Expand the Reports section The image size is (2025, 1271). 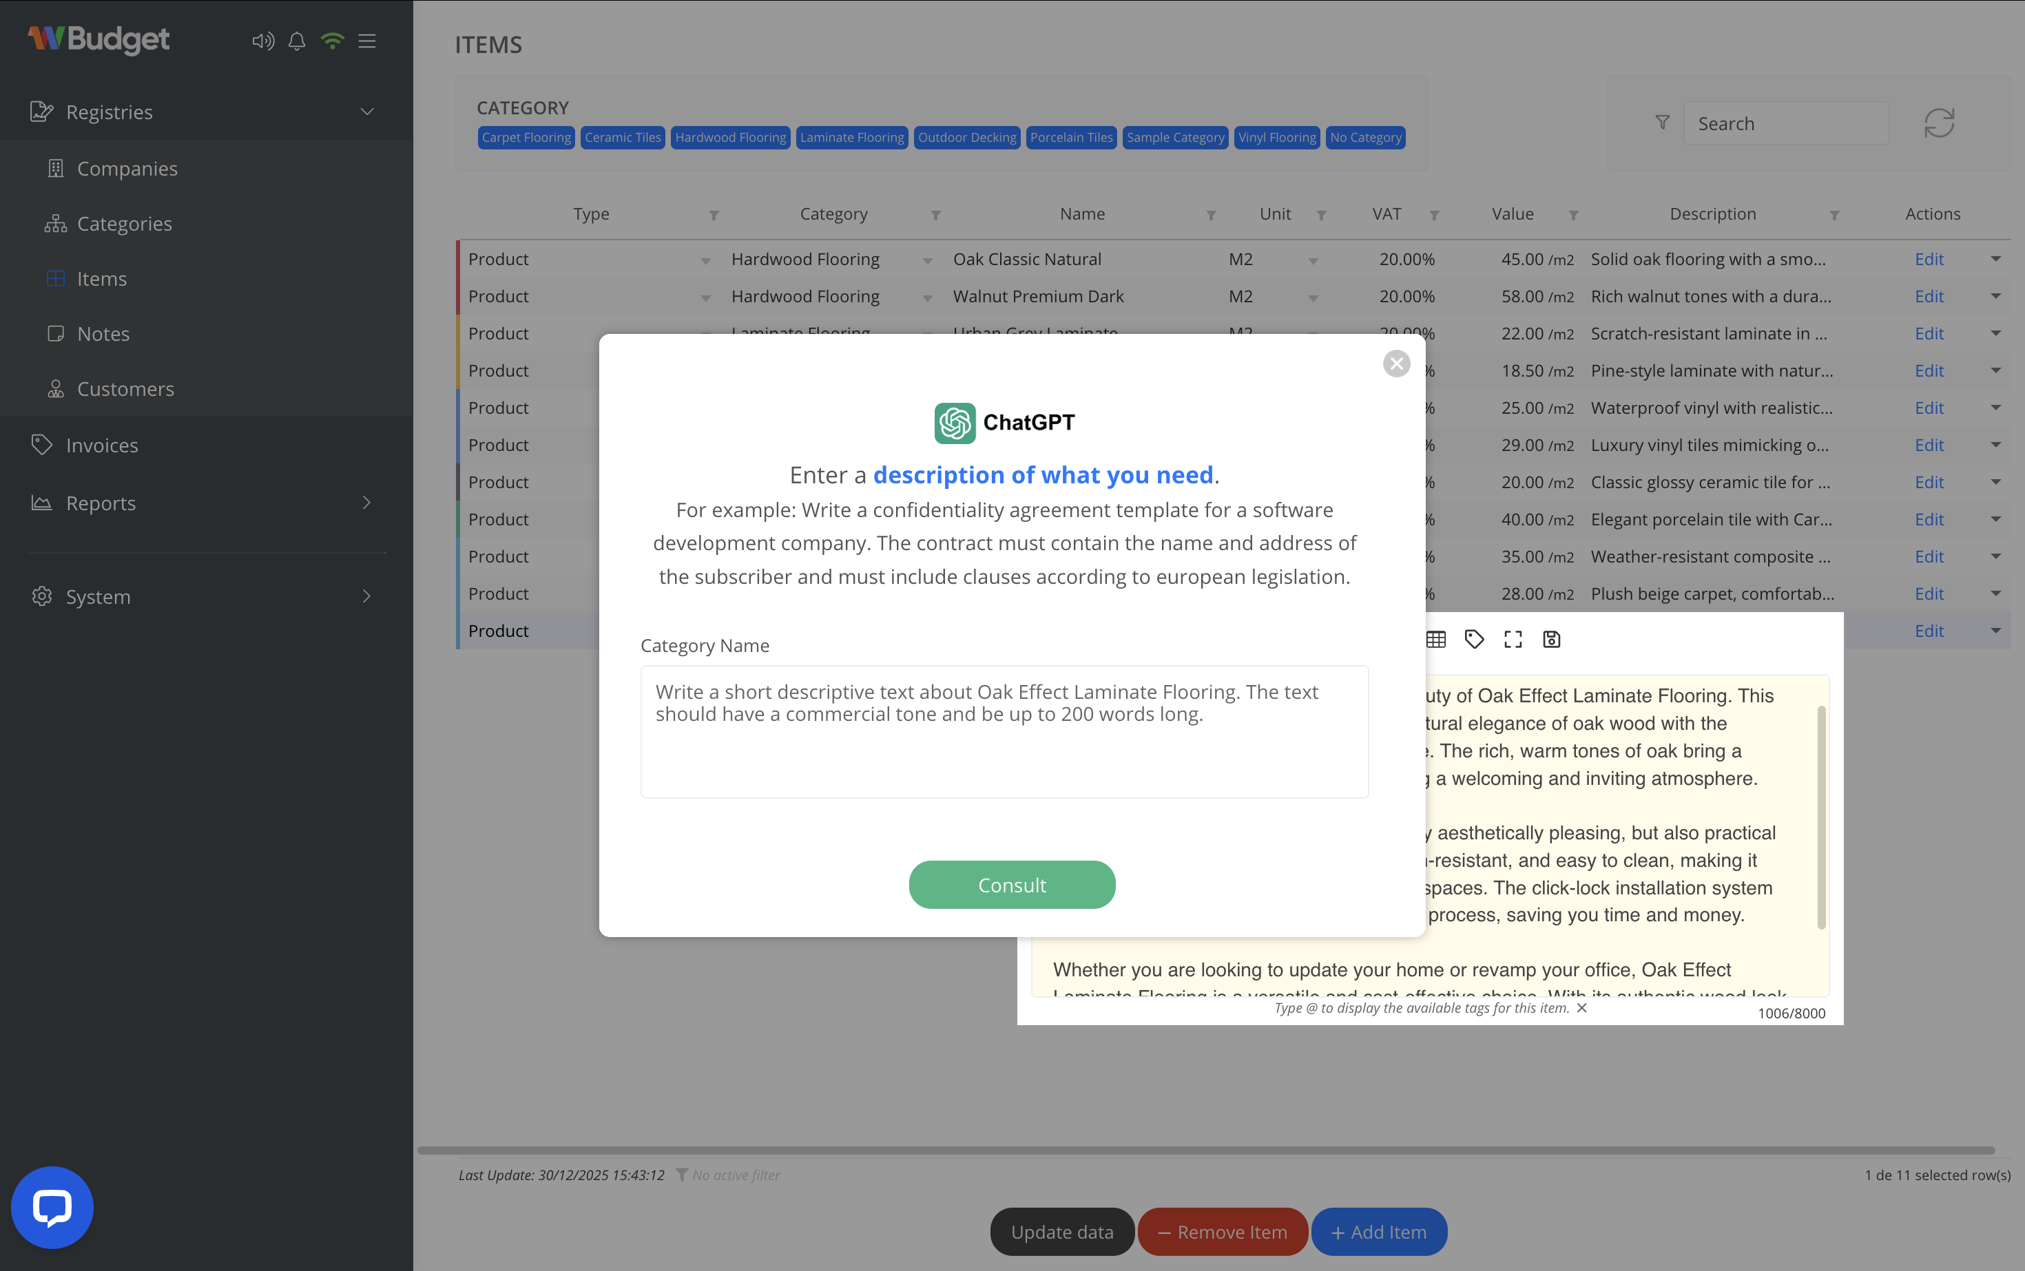366,503
